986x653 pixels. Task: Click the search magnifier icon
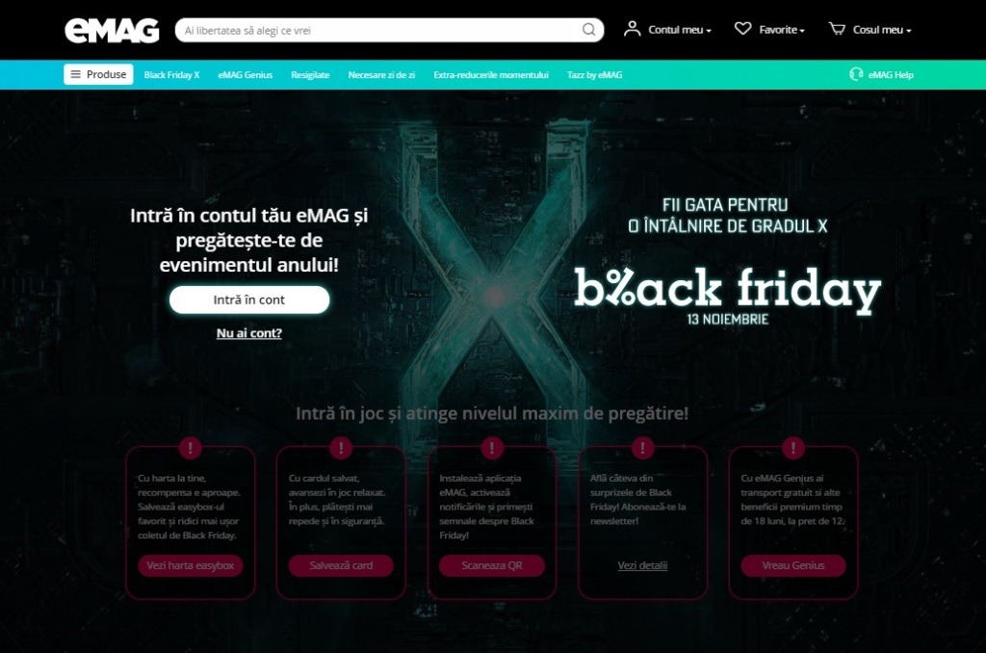(588, 30)
